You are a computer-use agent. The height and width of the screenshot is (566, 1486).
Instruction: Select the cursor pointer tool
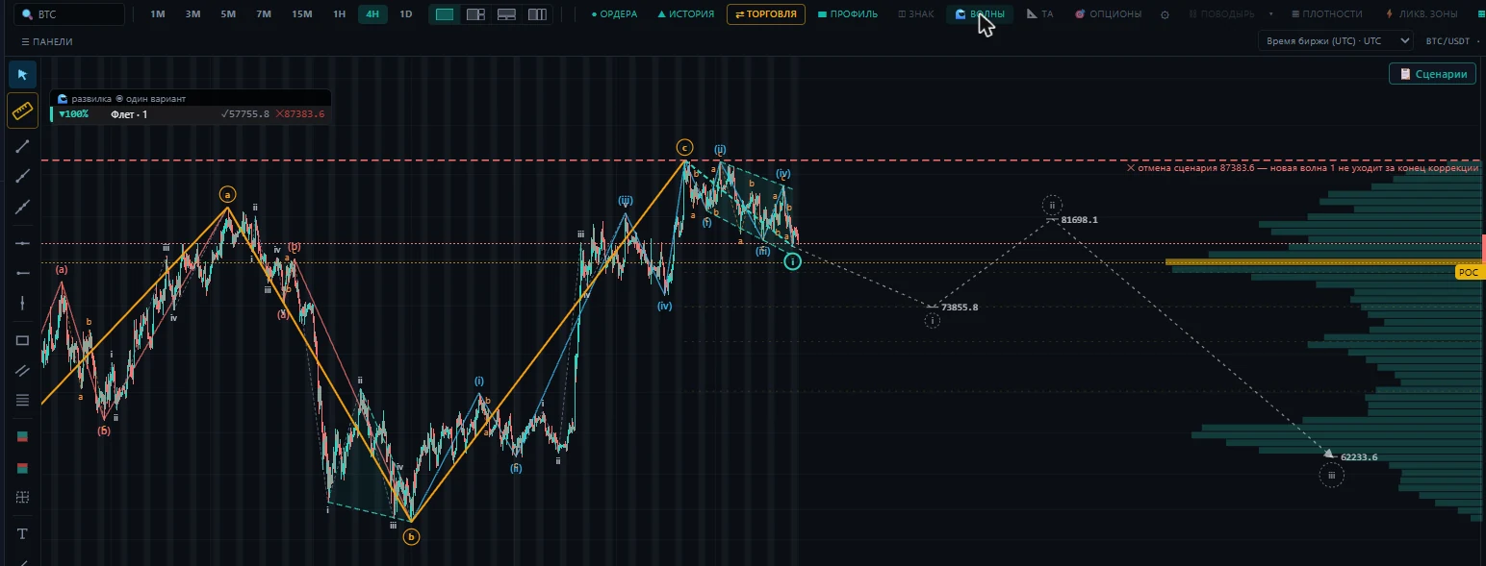click(x=22, y=75)
